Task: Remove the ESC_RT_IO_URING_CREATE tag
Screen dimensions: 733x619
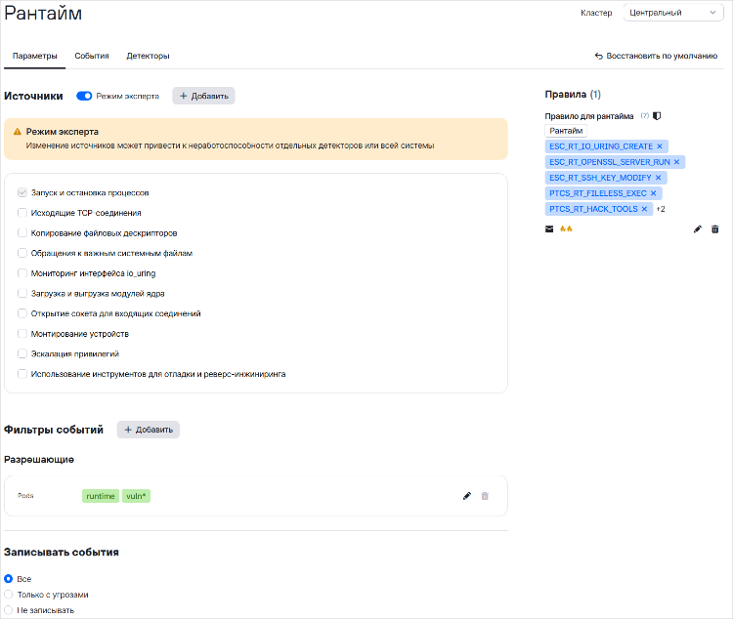Action: point(660,146)
